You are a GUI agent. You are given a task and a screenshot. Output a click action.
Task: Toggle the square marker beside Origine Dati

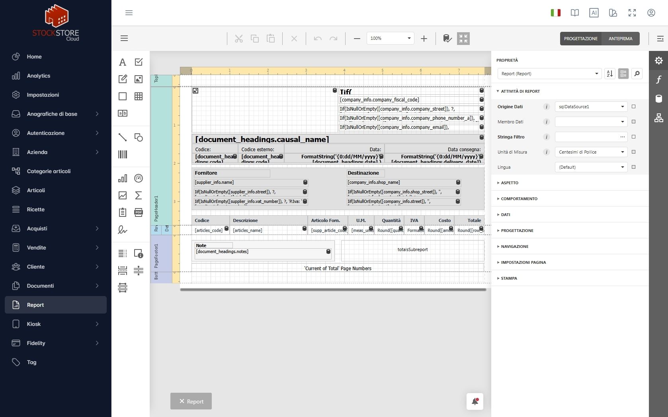(633, 107)
